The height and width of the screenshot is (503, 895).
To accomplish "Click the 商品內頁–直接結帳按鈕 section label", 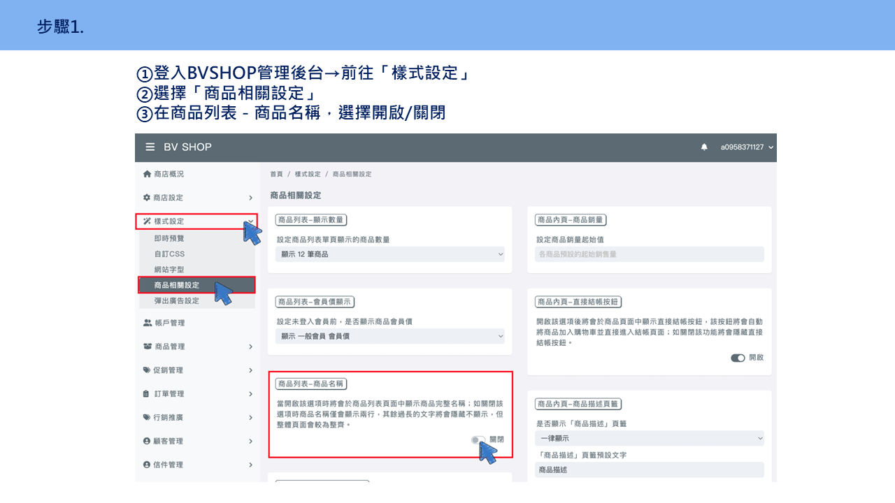I will coord(579,302).
